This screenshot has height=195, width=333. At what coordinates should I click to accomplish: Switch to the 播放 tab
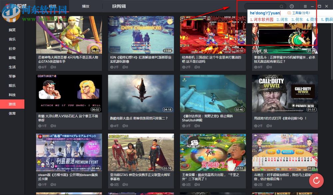coord(86,6)
